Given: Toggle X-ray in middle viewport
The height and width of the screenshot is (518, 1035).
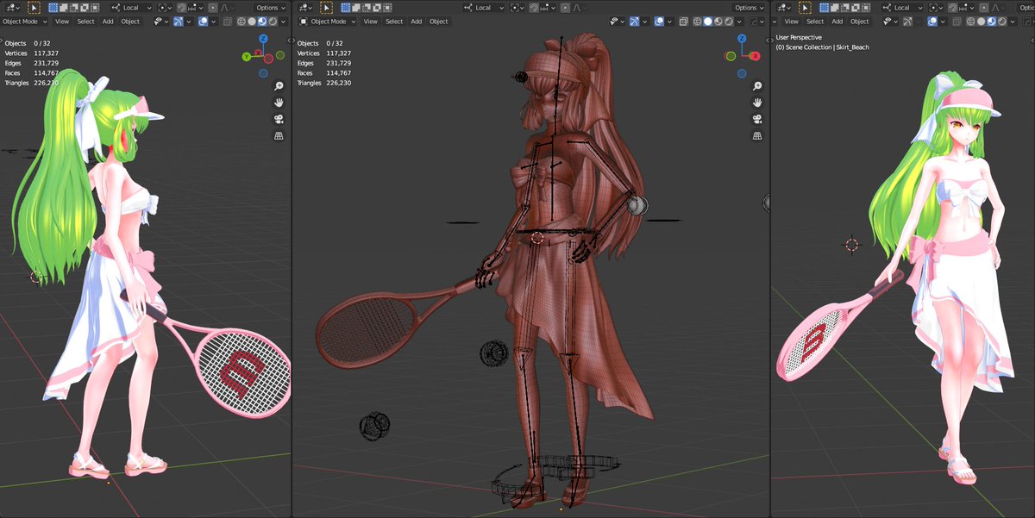Looking at the screenshot, I should [x=684, y=22].
